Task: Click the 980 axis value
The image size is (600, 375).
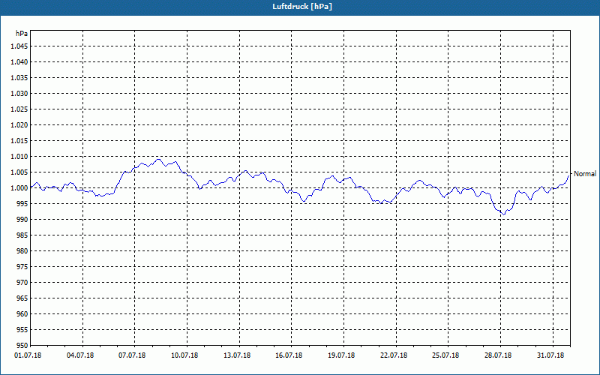Action: point(23,251)
